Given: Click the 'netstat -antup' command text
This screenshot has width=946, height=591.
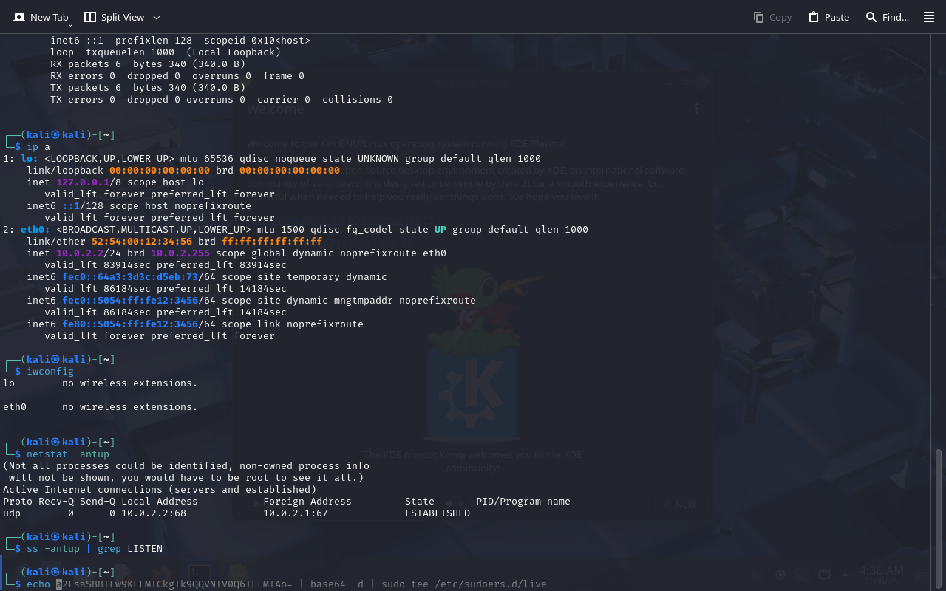Looking at the screenshot, I should pyautogui.click(x=68, y=454).
